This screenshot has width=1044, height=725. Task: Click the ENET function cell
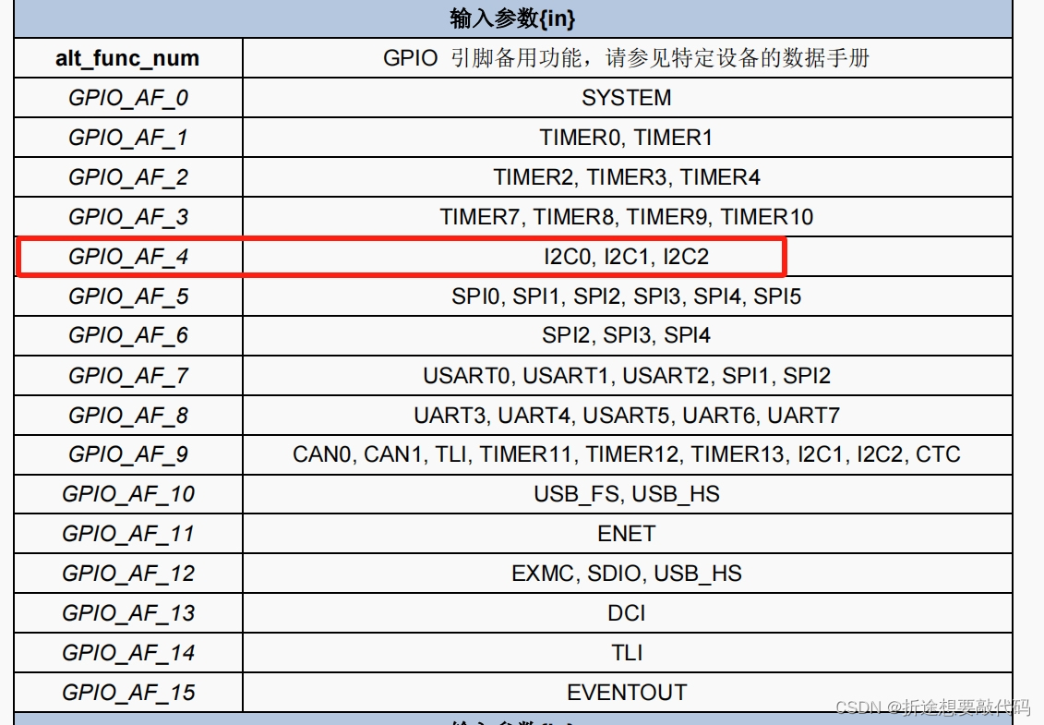pyautogui.click(x=627, y=534)
